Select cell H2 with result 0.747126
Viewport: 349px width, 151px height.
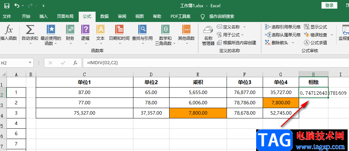pyautogui.click(x=313, y=93)
